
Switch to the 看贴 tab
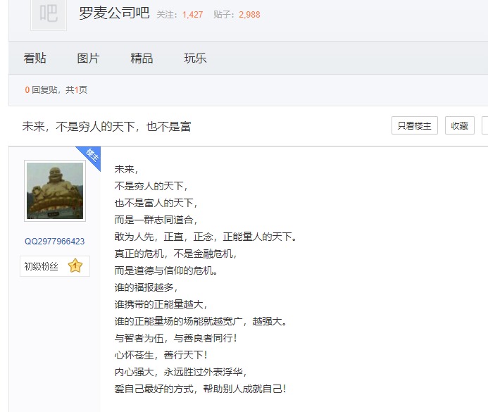[35, 58]
